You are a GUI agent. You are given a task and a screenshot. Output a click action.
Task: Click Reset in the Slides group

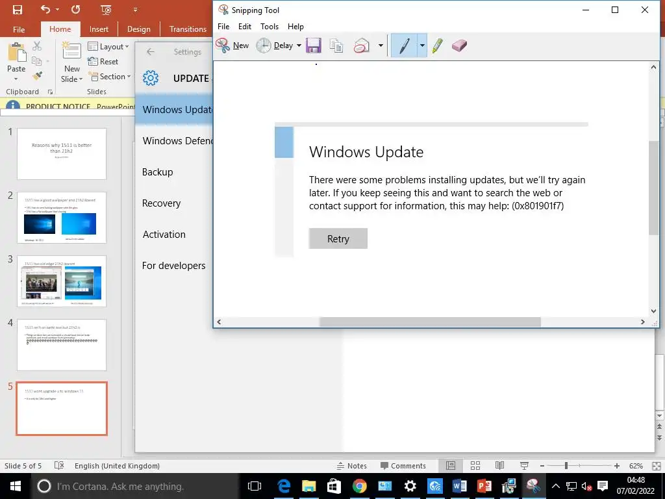click(103, 62)
